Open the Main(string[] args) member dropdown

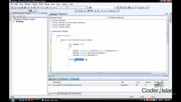pyautogui.click(x=167, y=18)
